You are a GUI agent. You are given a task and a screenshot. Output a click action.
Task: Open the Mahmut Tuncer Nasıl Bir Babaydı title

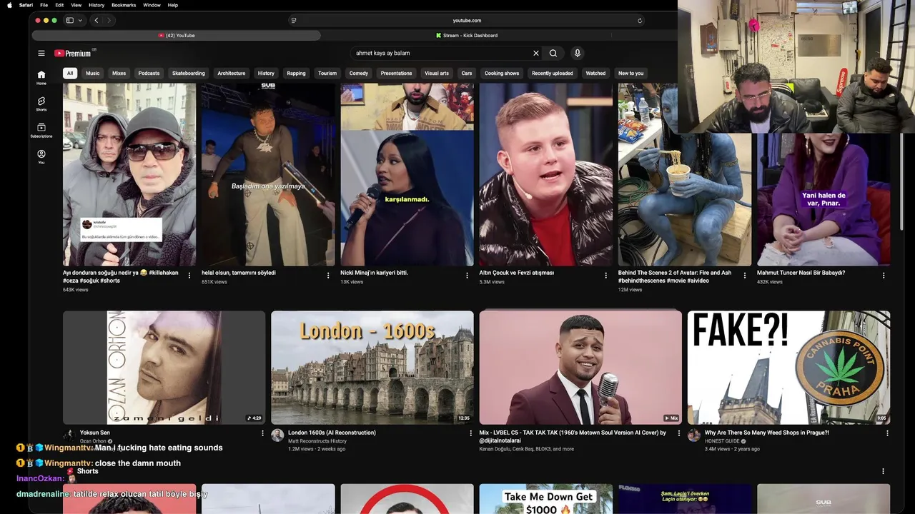point(801,273)
